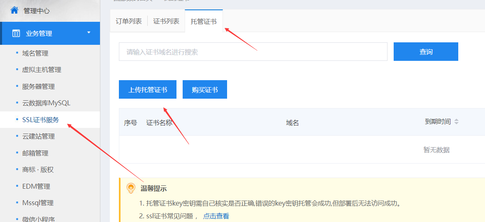Switch to the 订单列表 tab
The height and width of the screenshot is (222, 485).
(x=129, y=21)
